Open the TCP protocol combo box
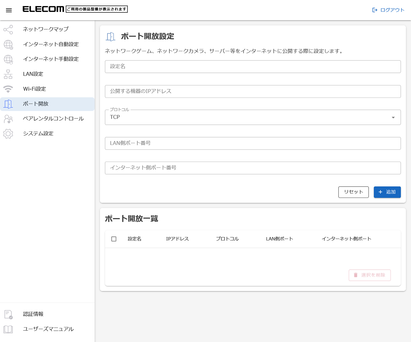Screen dimensions: 411x342 pos(247,117)
